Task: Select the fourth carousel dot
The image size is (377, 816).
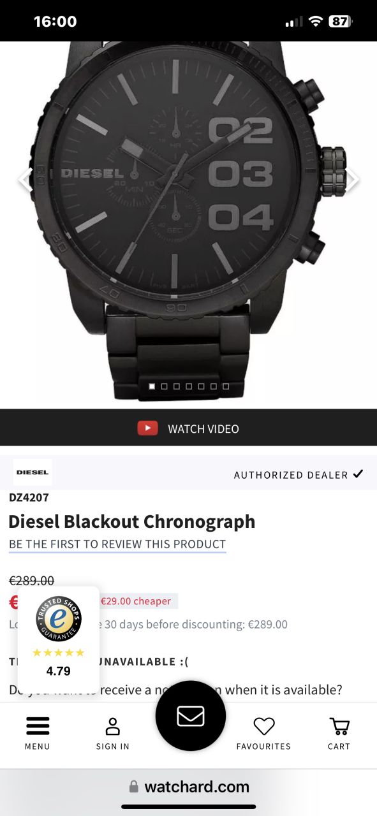Action: (189, 386)
